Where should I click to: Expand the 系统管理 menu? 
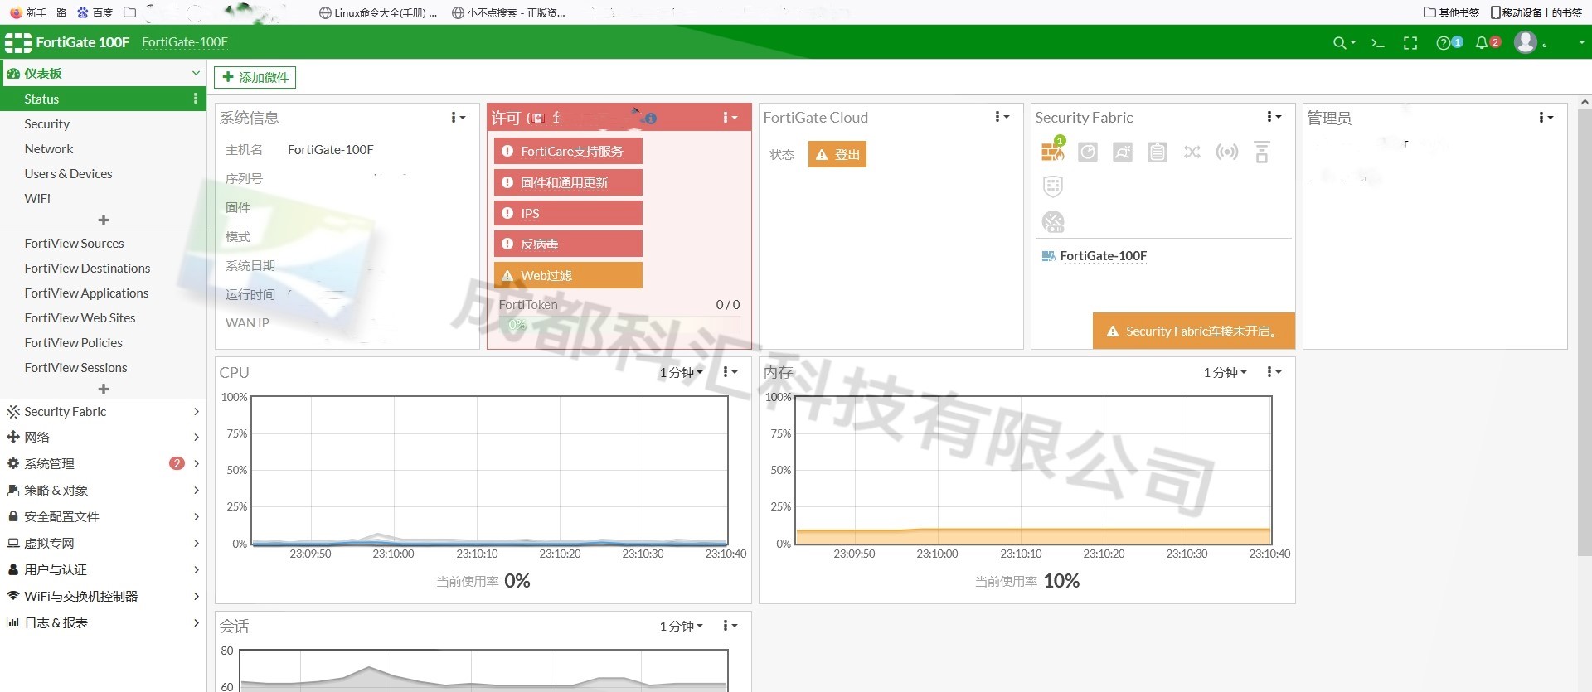[103, 463]
